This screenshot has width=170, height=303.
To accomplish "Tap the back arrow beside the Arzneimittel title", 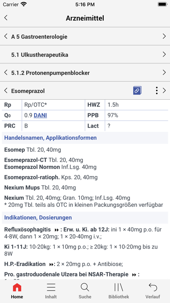I will pyautogui.click(x=6, y=18).
